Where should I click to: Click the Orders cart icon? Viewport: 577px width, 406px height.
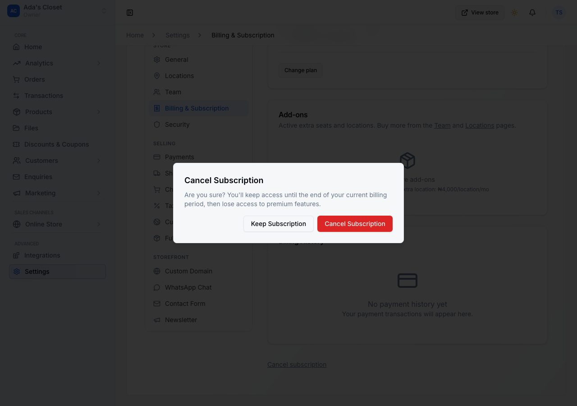tap(17, 79)
